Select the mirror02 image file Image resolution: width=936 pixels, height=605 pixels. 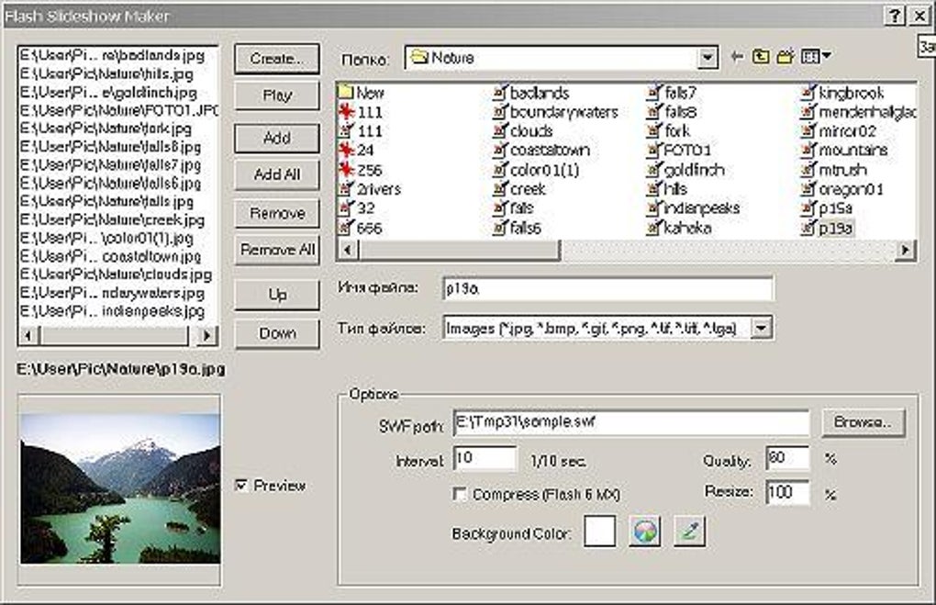[839, 130]
